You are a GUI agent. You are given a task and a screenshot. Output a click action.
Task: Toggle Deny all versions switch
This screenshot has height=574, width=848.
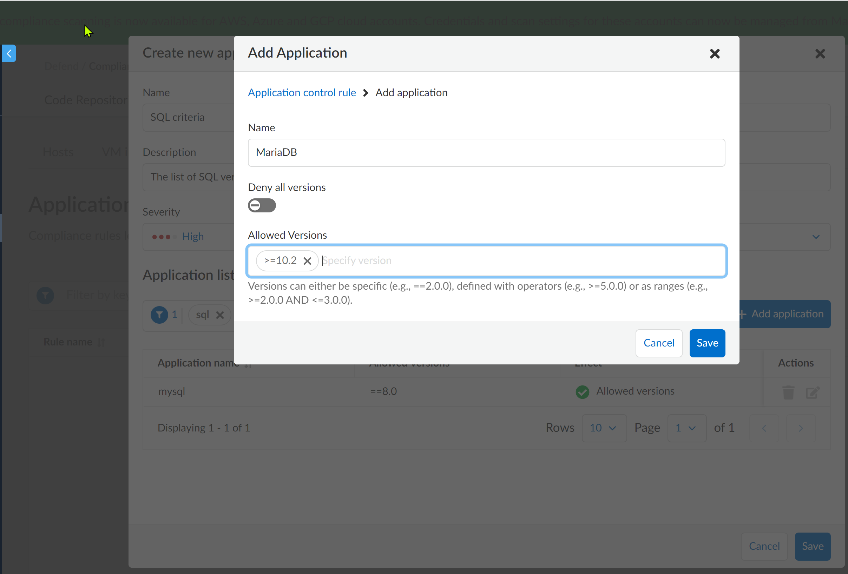(262, 205)
